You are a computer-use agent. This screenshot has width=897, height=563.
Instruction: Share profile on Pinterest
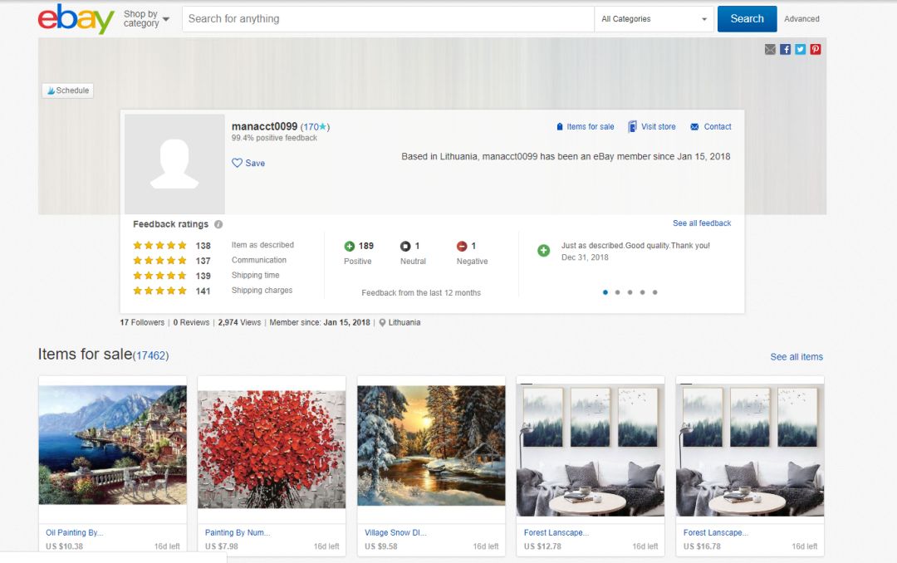tap(816, 50)
